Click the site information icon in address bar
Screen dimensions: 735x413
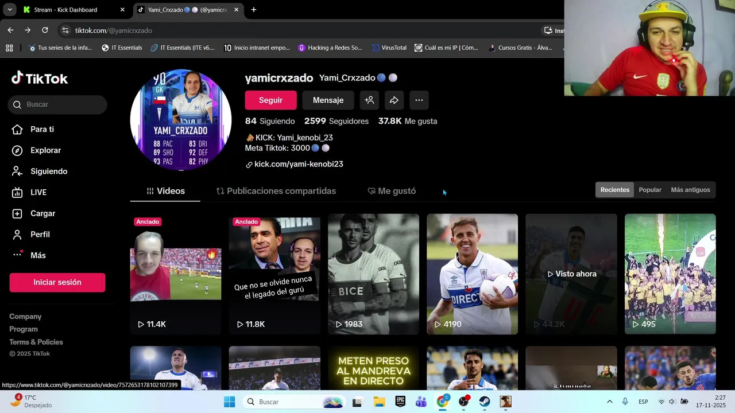click(x=65, y=30)
